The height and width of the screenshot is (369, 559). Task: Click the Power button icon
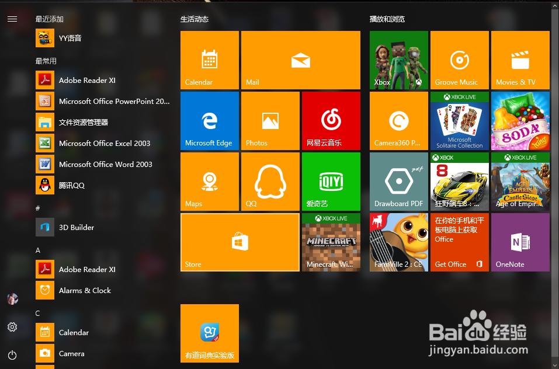[x=12, y=355]
